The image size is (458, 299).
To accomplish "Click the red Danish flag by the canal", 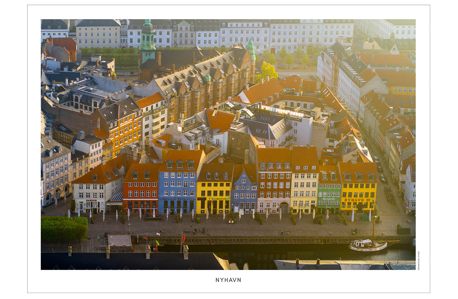I will (x=183, y=238).
